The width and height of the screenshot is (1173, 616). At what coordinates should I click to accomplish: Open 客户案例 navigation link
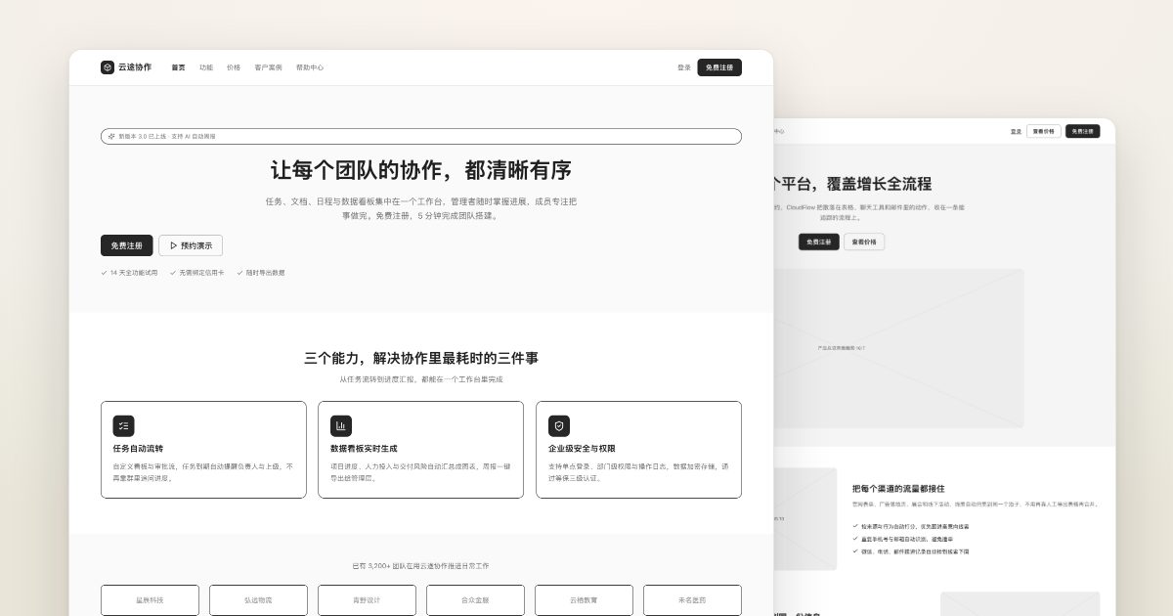click(x=268, y=67)
